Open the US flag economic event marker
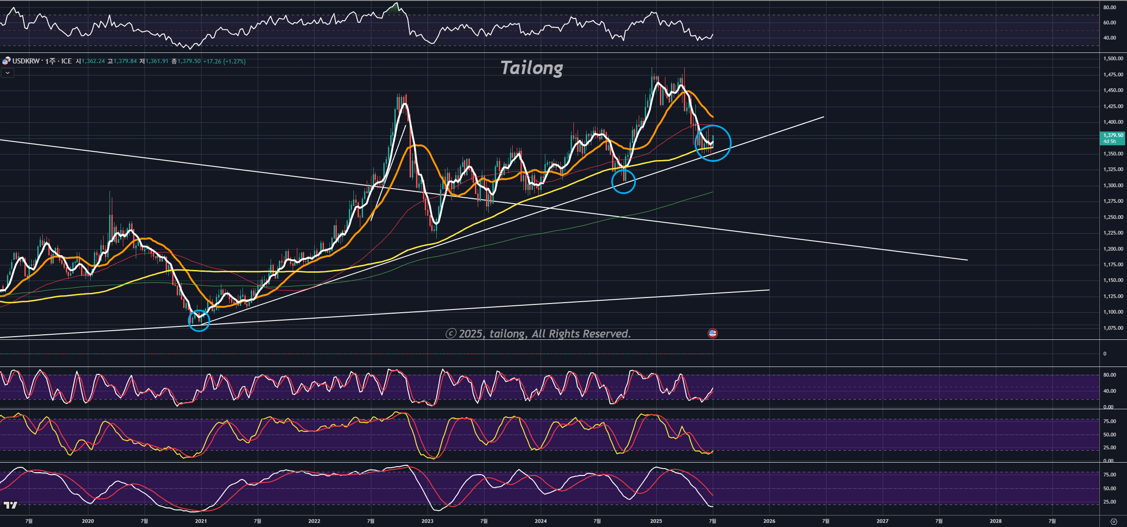Screen dimensions: 1127x527 pos(712,333)
